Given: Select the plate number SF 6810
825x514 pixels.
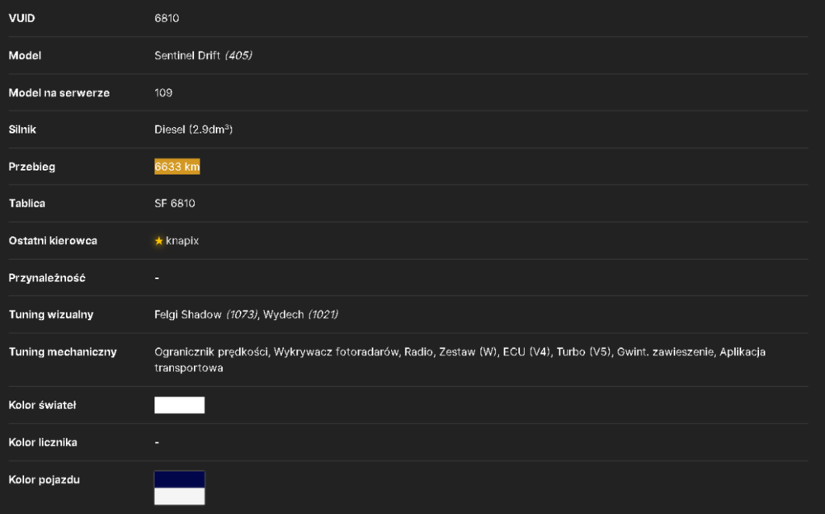Looking at the screenshot, I should coord(175,204).
